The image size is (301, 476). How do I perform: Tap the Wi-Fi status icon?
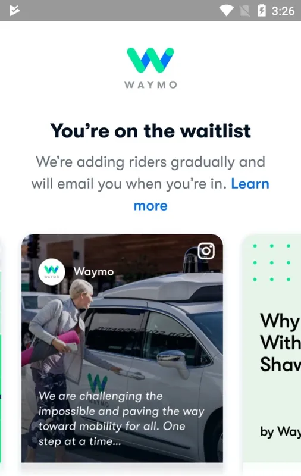tap(227, 11)
